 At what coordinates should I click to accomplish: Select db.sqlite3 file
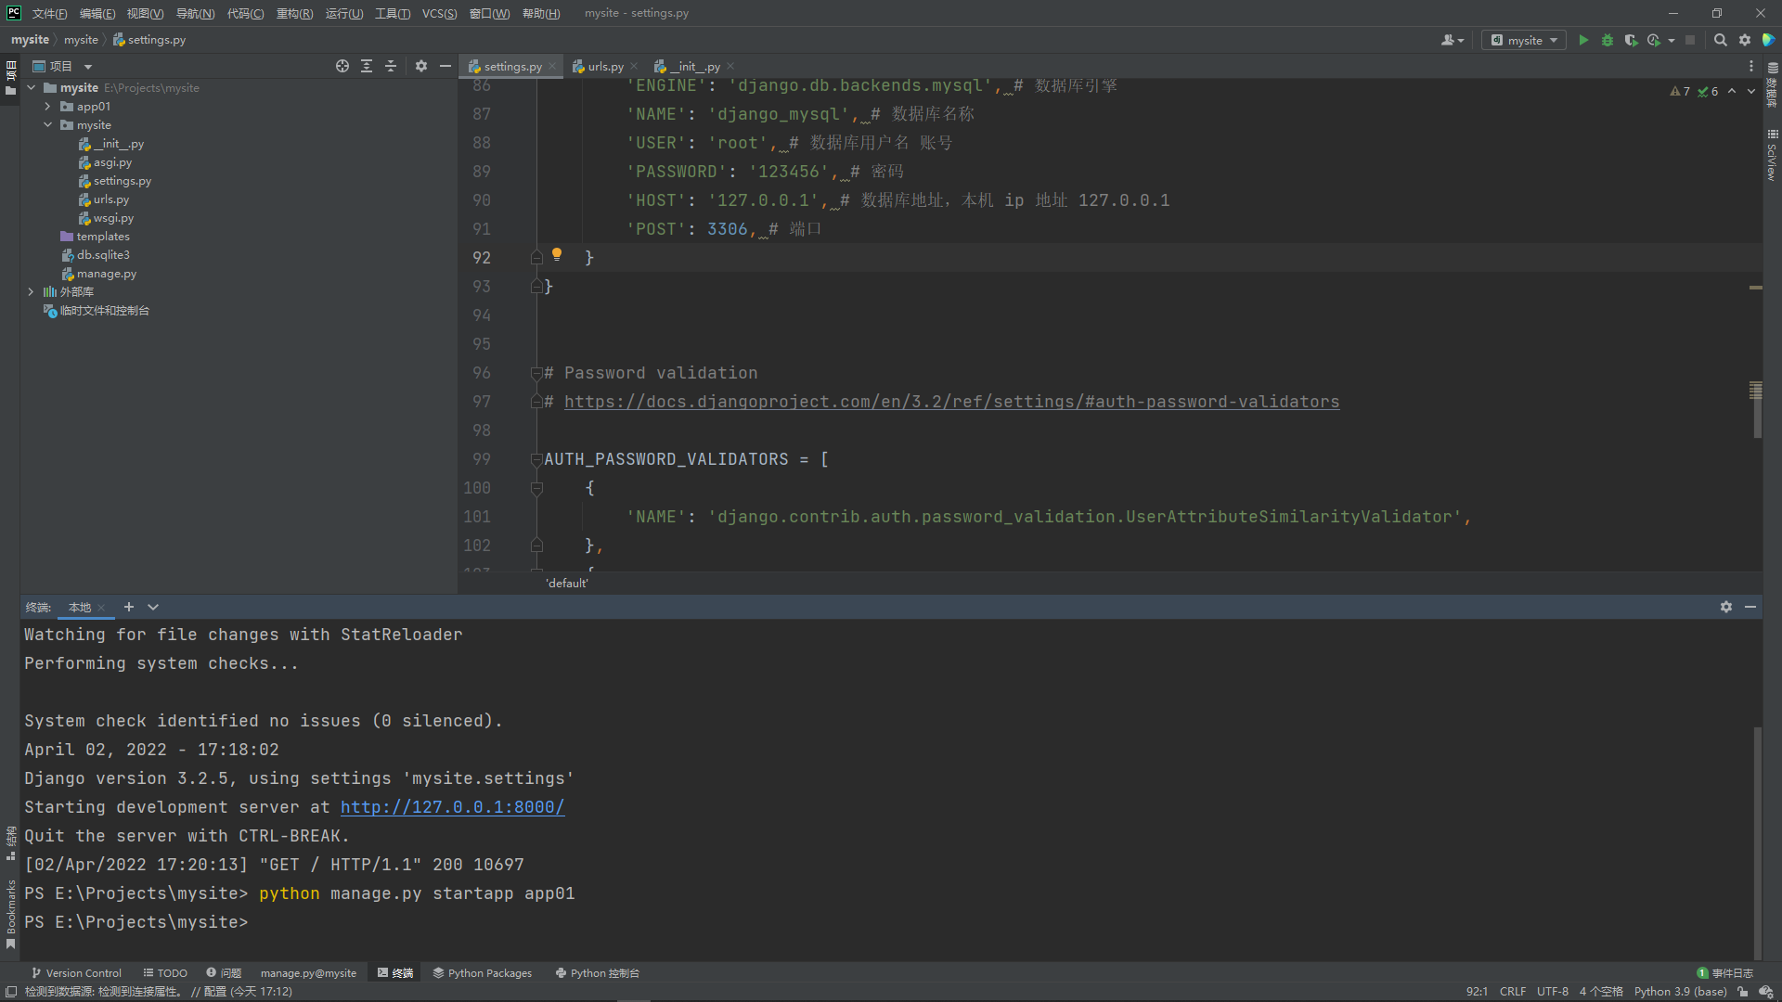coord(103,255)
